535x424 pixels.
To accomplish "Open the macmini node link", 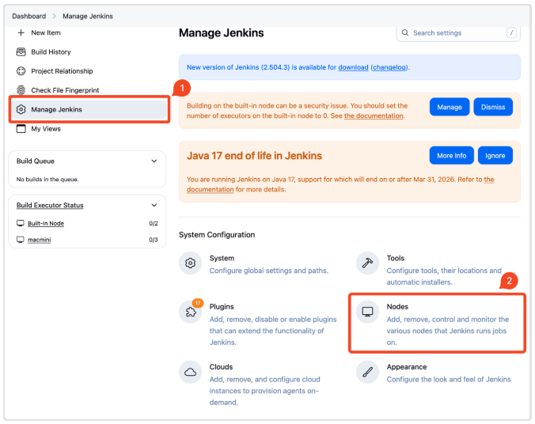I will pos(40,240).
